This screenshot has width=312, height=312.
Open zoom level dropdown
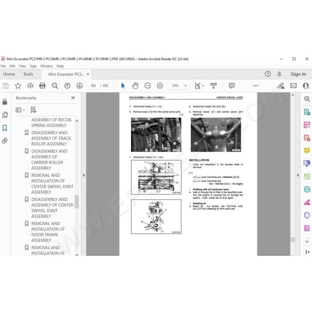tap(186, 86)
